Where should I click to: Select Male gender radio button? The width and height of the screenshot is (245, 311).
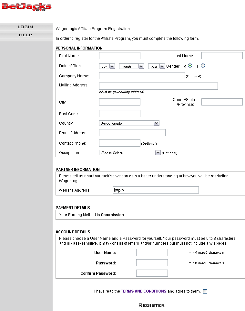(190, 66)
